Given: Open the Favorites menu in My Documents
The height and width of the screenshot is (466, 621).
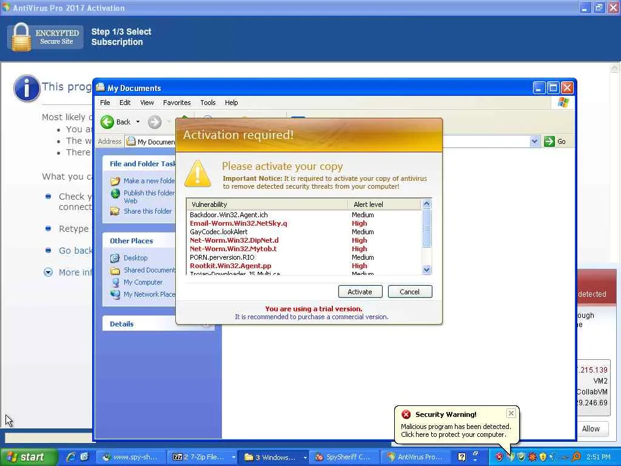Looking at the screenshot, I should (176, 103).
